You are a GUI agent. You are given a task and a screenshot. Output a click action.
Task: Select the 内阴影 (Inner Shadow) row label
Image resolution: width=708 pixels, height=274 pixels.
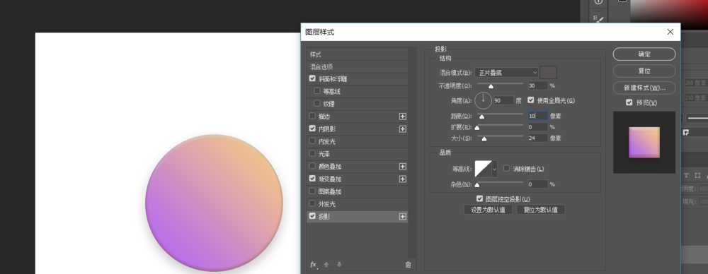(x=327, y=129)
